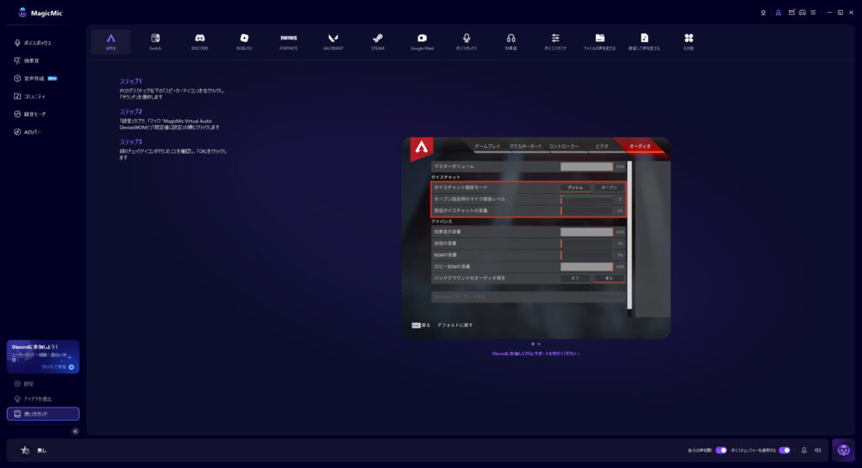Image resolution: width=862 pixels, height=468 pixels.
Task: Open the Steam guide icon
Action: point(377,41)
